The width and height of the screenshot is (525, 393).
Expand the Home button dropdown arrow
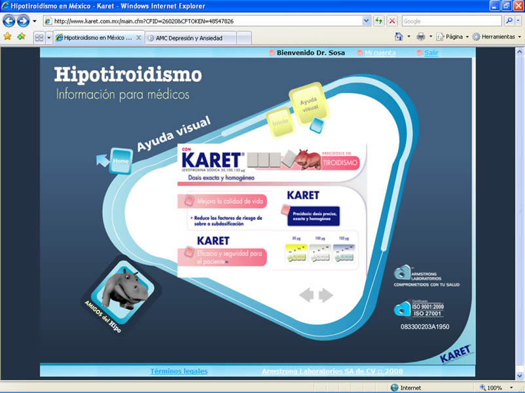point(409,37)
